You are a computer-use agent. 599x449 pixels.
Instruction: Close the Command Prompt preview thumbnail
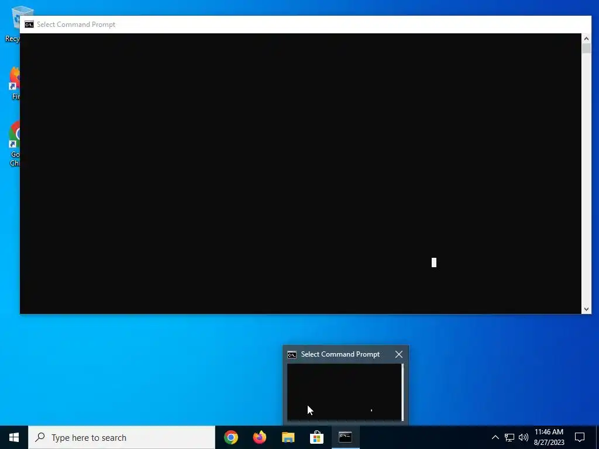[x=399, y=354]
